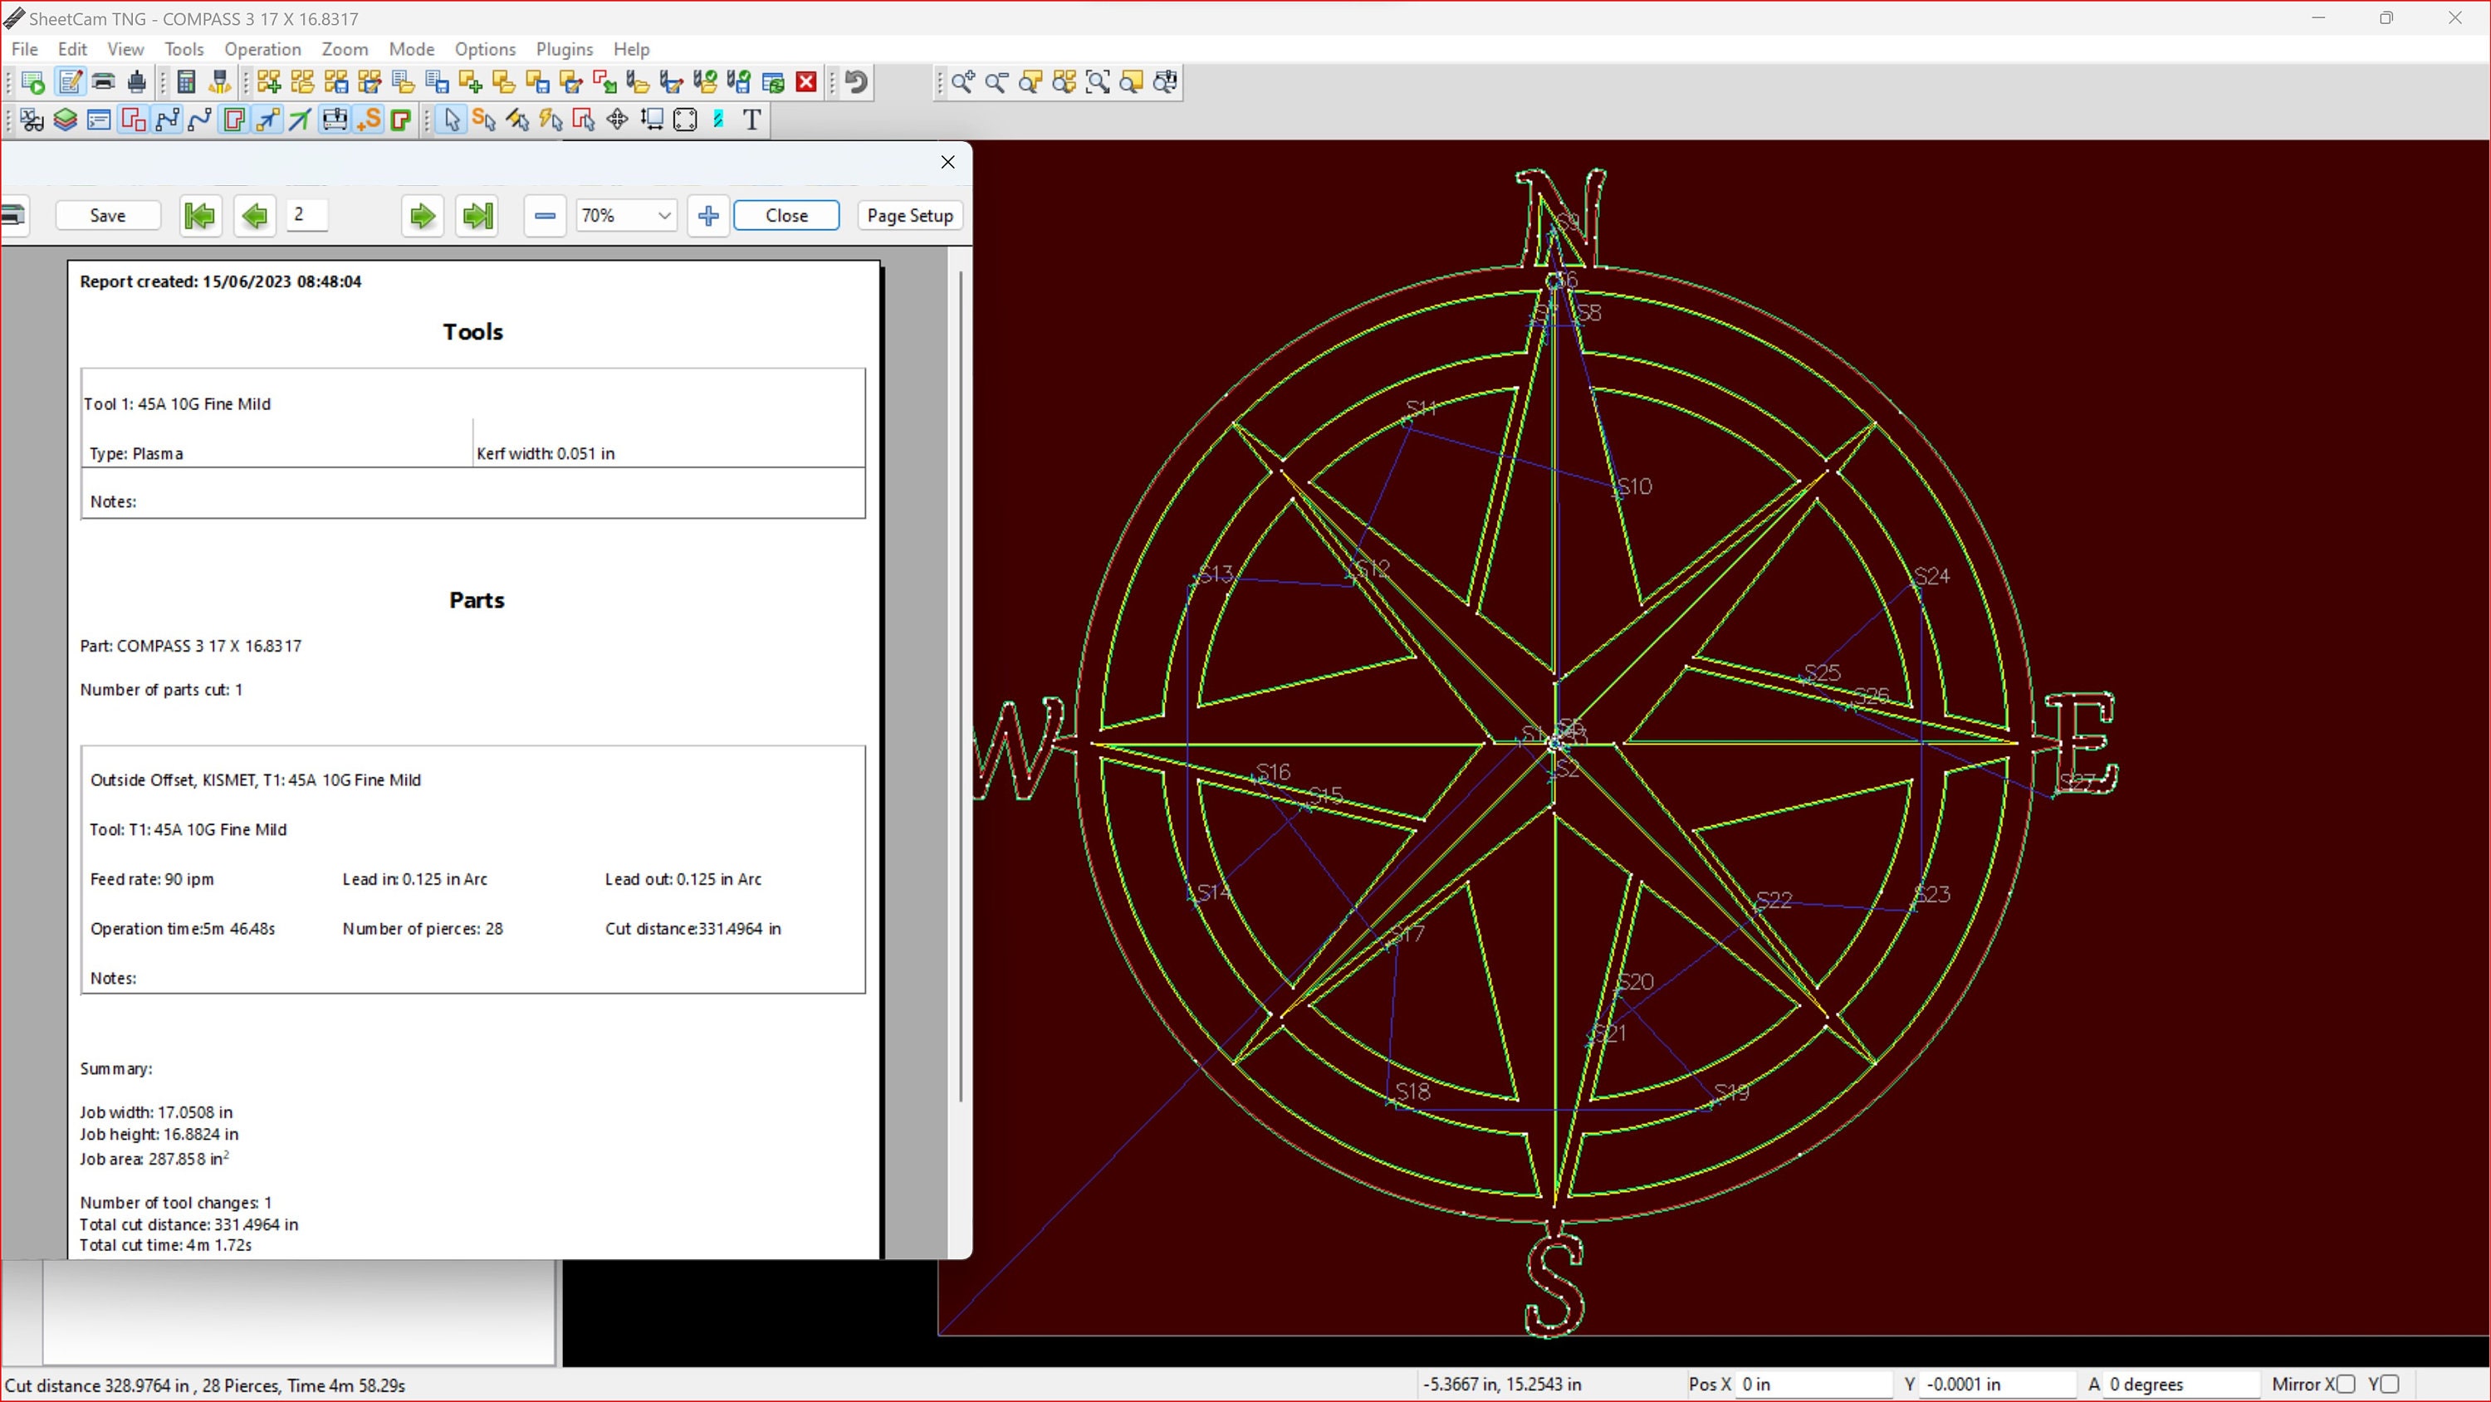
Task: Enable Mirror X in the status bar
Action: [2348, 1385]
